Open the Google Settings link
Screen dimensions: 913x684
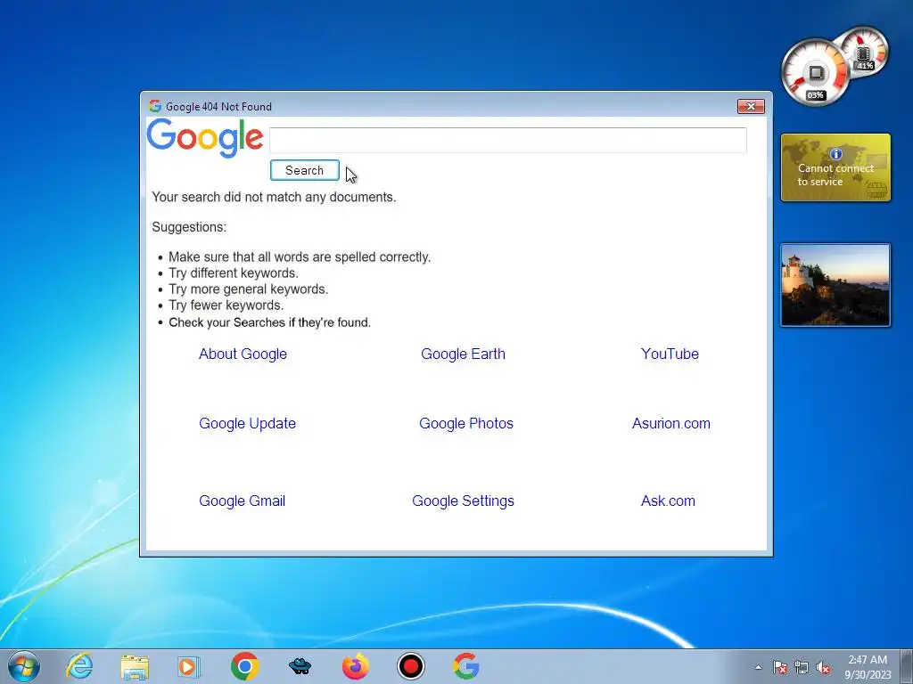click(463, 501)
